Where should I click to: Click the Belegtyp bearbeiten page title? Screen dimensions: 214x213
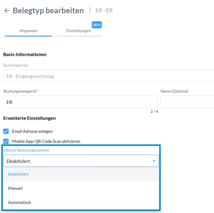pos(48,10)
